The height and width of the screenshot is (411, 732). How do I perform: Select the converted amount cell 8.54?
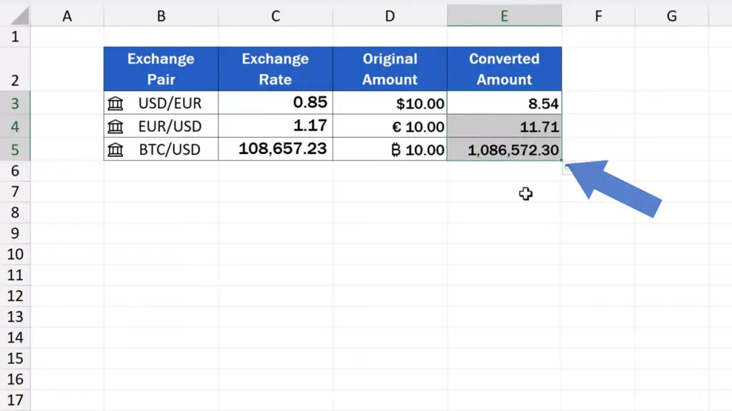(504, 103)
